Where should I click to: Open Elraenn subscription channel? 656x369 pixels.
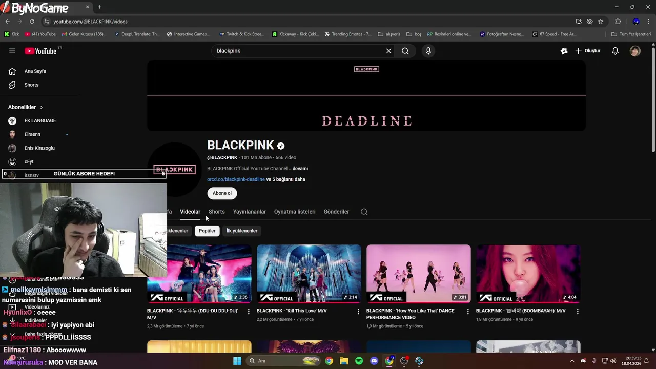click(x=32, y=134)
